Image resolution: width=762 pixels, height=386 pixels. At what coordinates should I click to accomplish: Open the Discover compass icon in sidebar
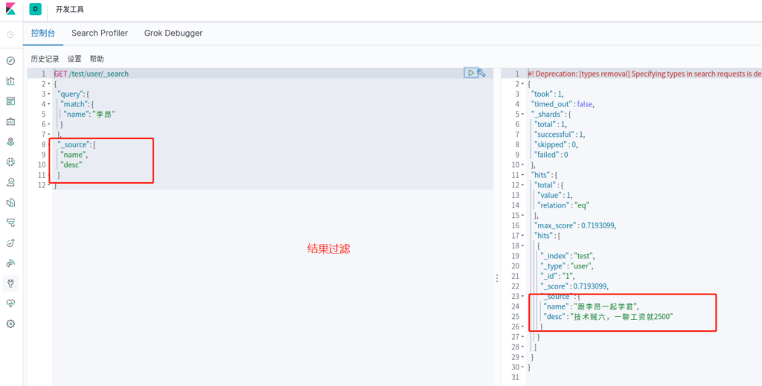click(x=10, y=61)
